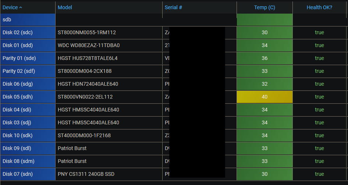348x185 pixels.
Task: Click temperature 34 for Disk 10
Action: 264,135
